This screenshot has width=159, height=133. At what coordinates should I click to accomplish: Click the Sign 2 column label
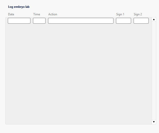click(x=138, y=14)
